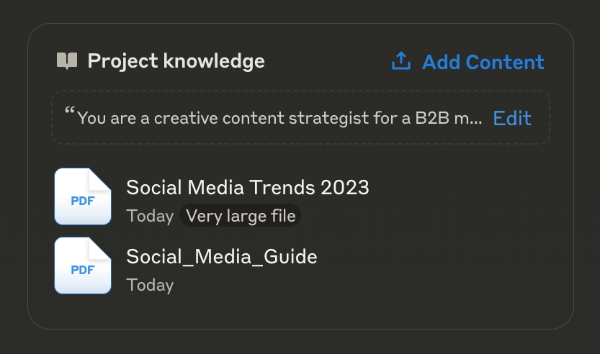This screenshot has width=600, height=354.
Task: Click the folded corner of the Trends PDF icon
Action: (x=99, y=180)
